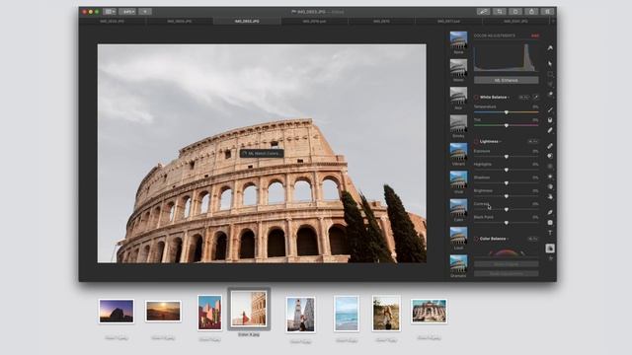
Task: Select the golden sunset landscape photo thumbnail
Action: [163, 312]
